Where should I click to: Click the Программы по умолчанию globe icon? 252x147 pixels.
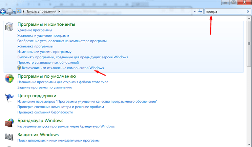[9, 78]
